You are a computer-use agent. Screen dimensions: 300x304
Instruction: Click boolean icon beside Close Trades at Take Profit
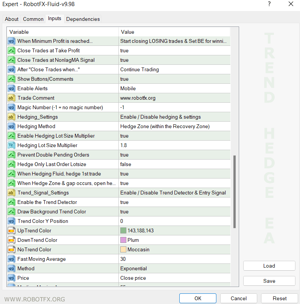pyautogui.click(x=11, y=50)
